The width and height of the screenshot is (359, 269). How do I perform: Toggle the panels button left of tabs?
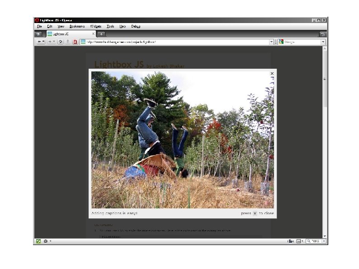click(x=38, y=34)
